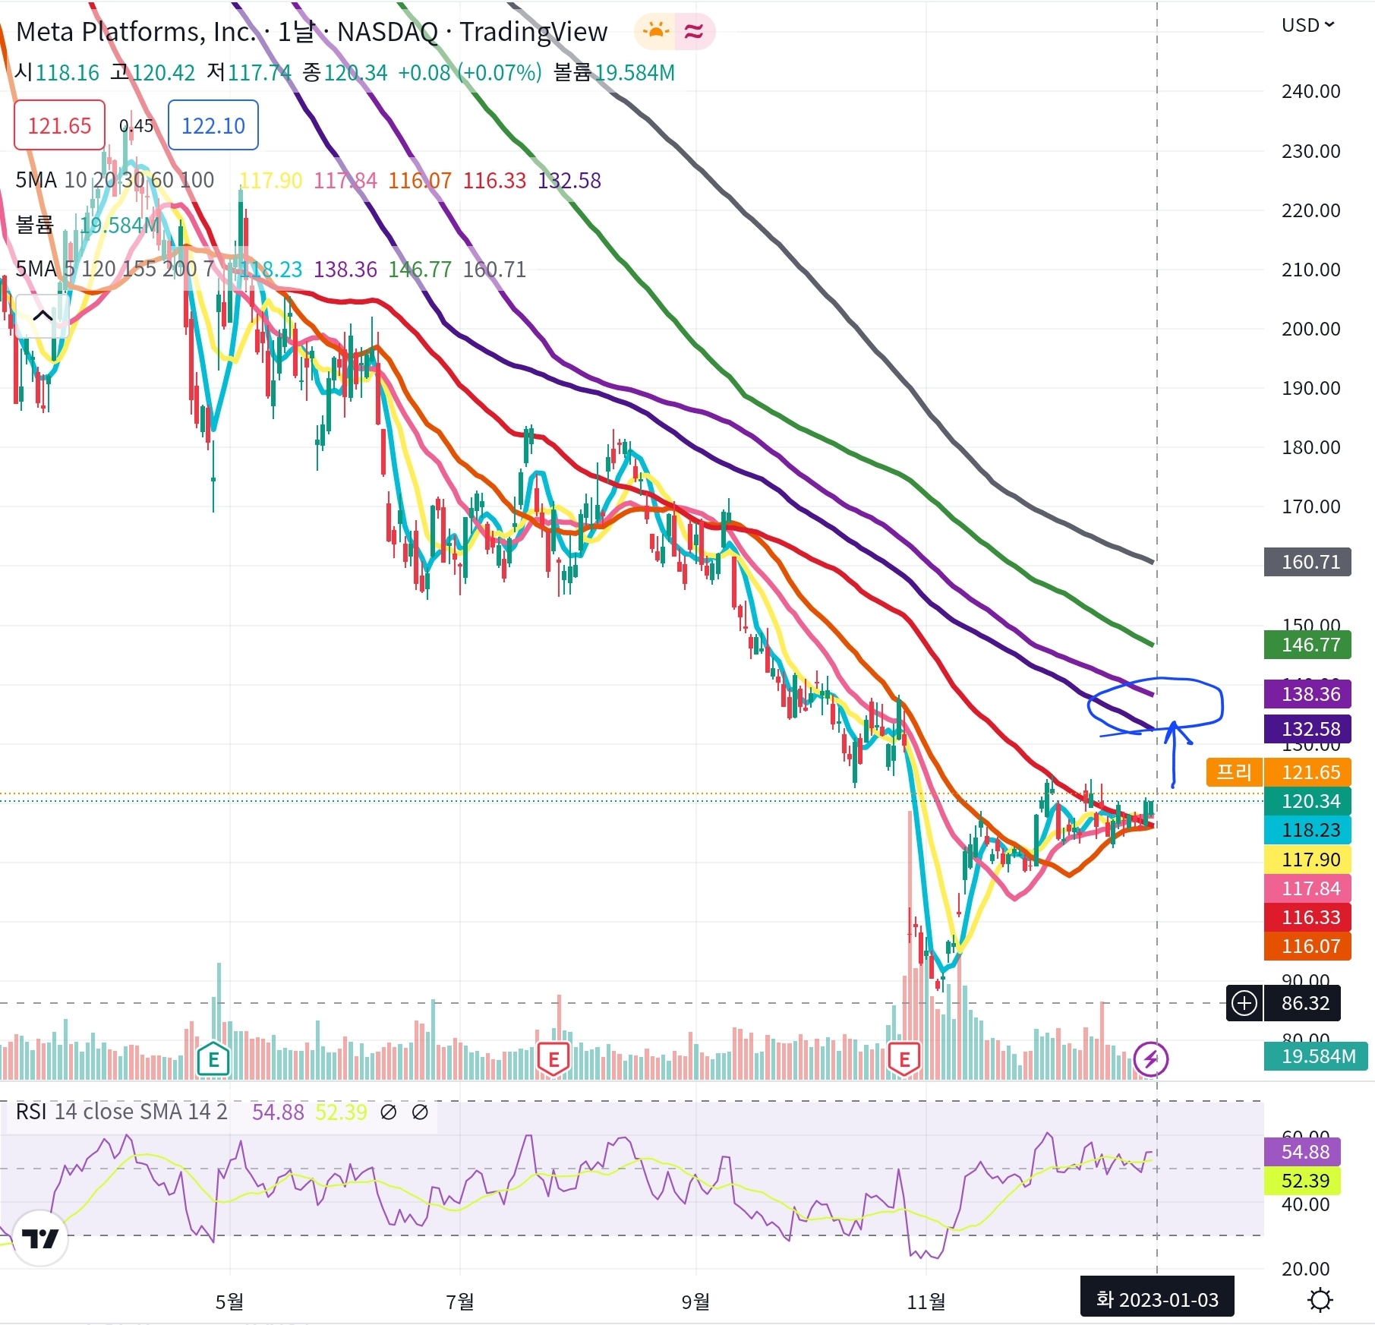Click the purple lightning news event icon

coord(1151,1058)
